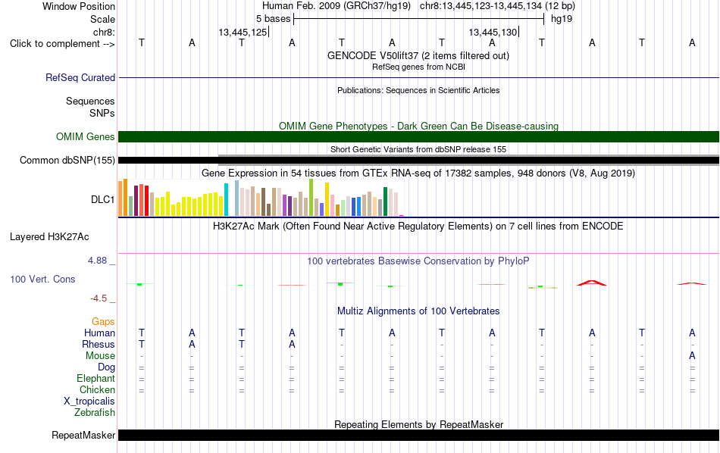Click the dark green GTEx expression bar
Image resolution: width=720 pixels, height=453 pixels.
(x=385, y=202)
